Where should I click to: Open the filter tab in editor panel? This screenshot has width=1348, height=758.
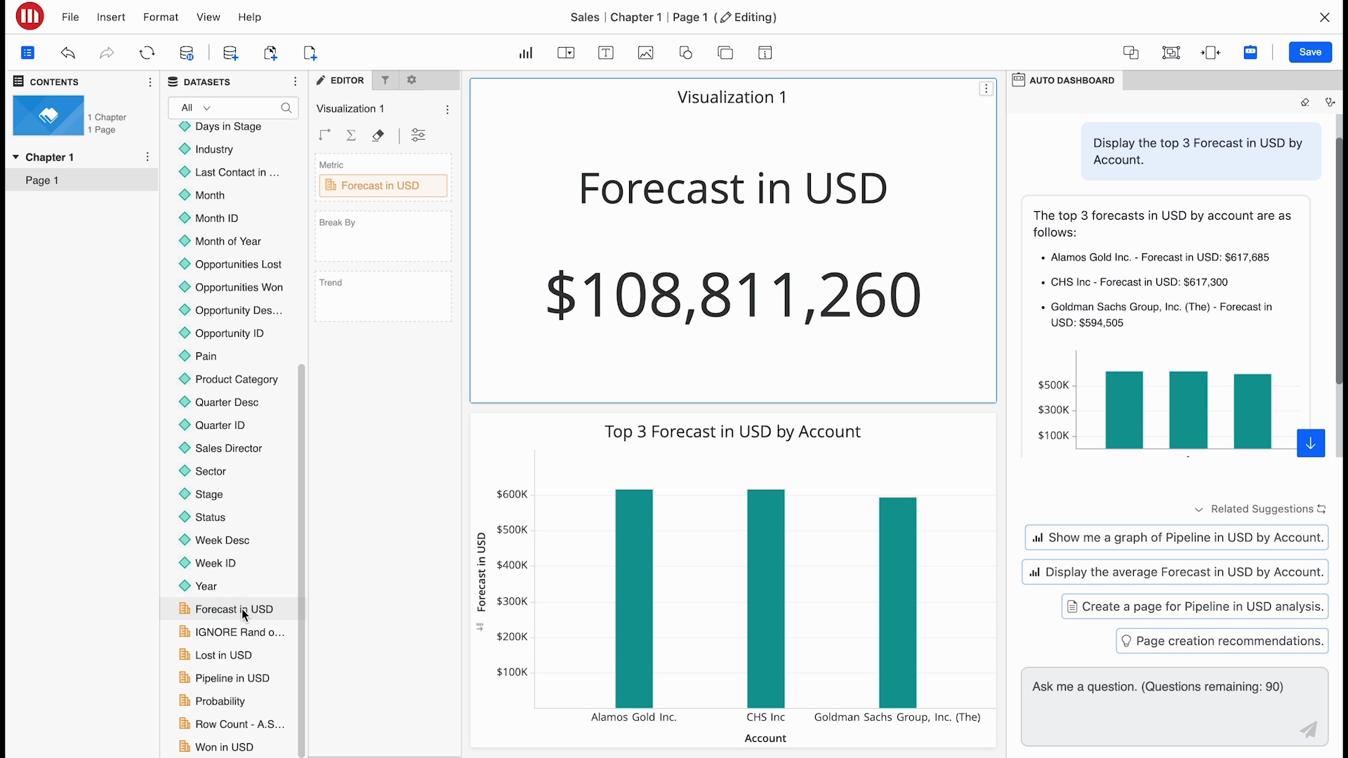point(385,80)
